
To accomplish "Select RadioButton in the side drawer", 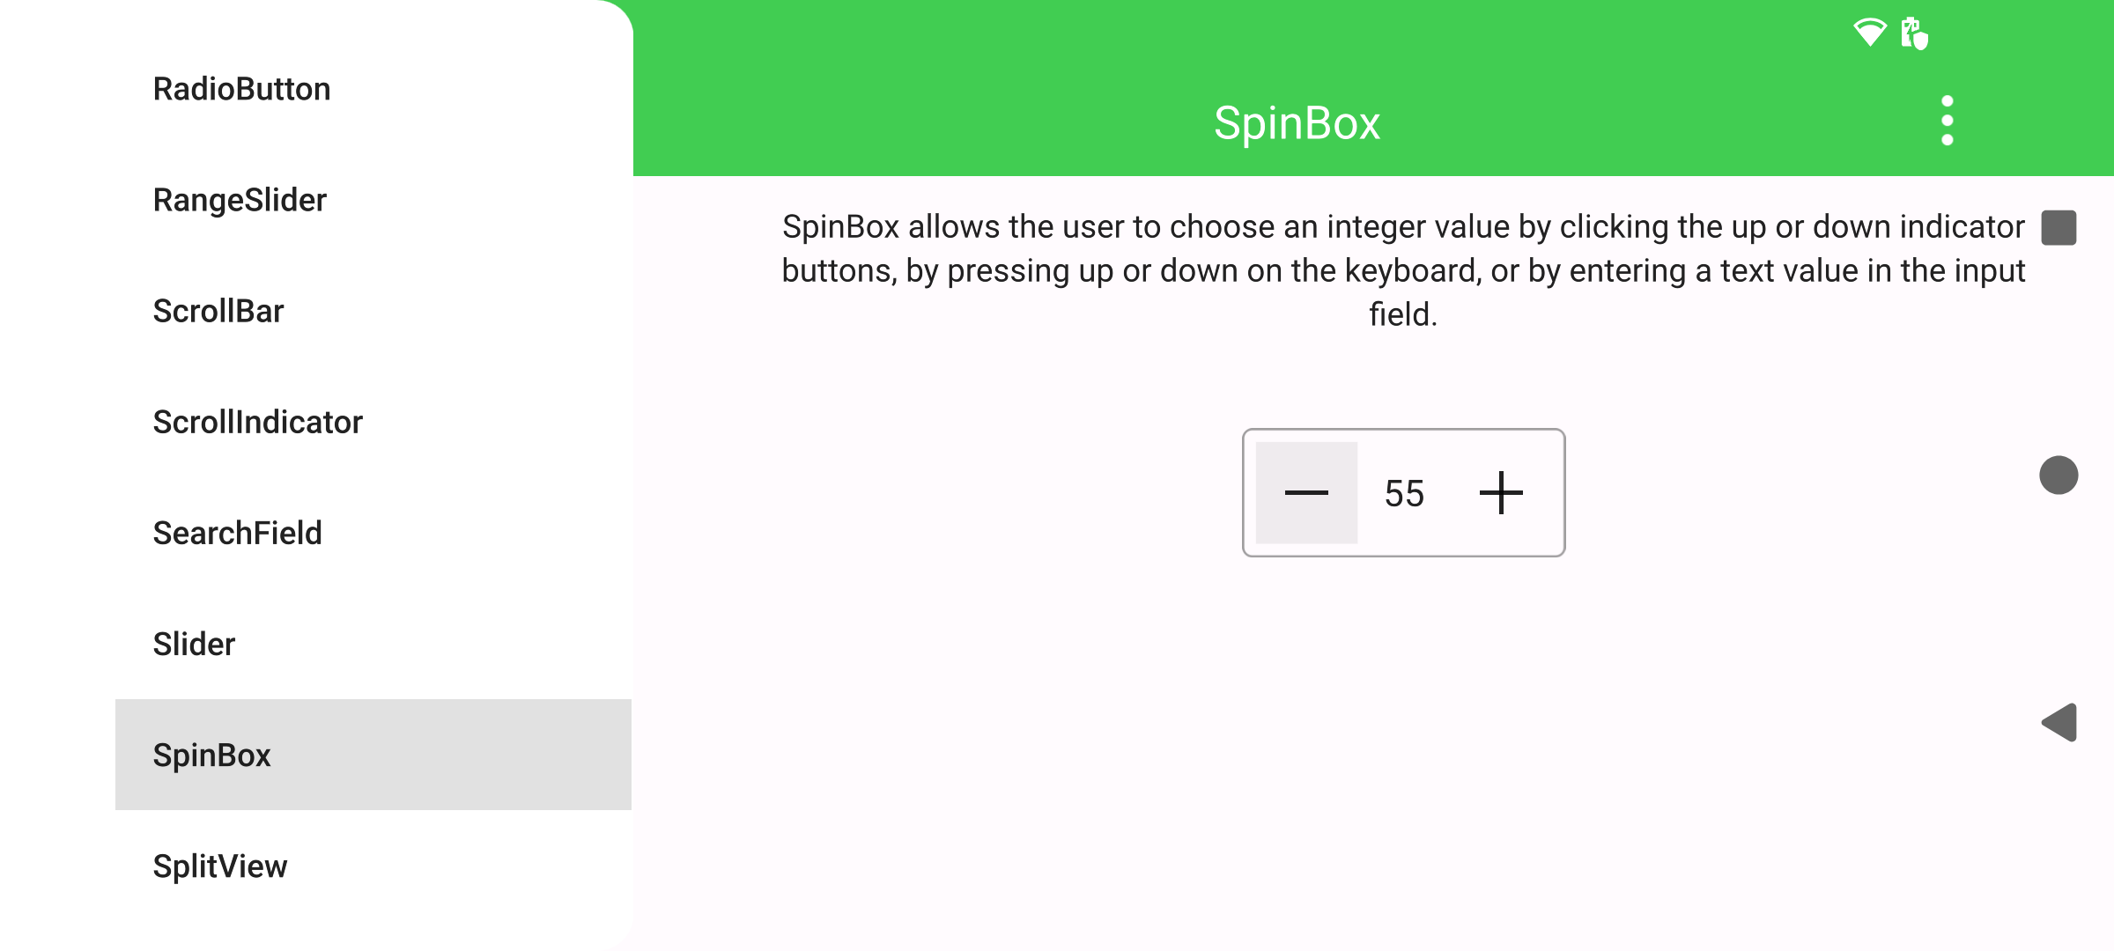I will (241, 89).
